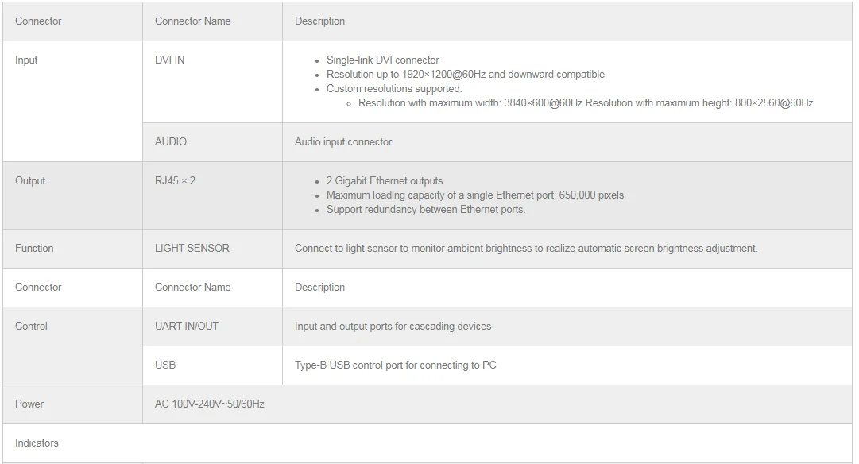Select the Indicators row label

[37, 443]
